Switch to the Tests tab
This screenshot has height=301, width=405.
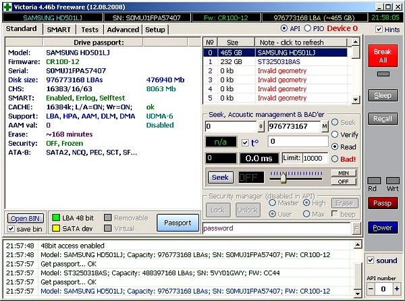click(x=90, y=30)
